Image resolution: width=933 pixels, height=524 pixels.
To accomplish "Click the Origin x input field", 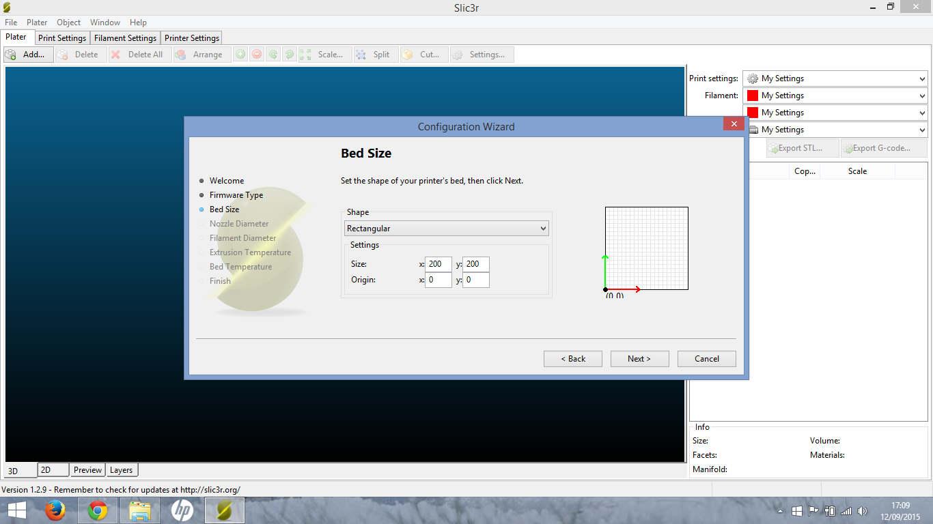I will point(438,280).
